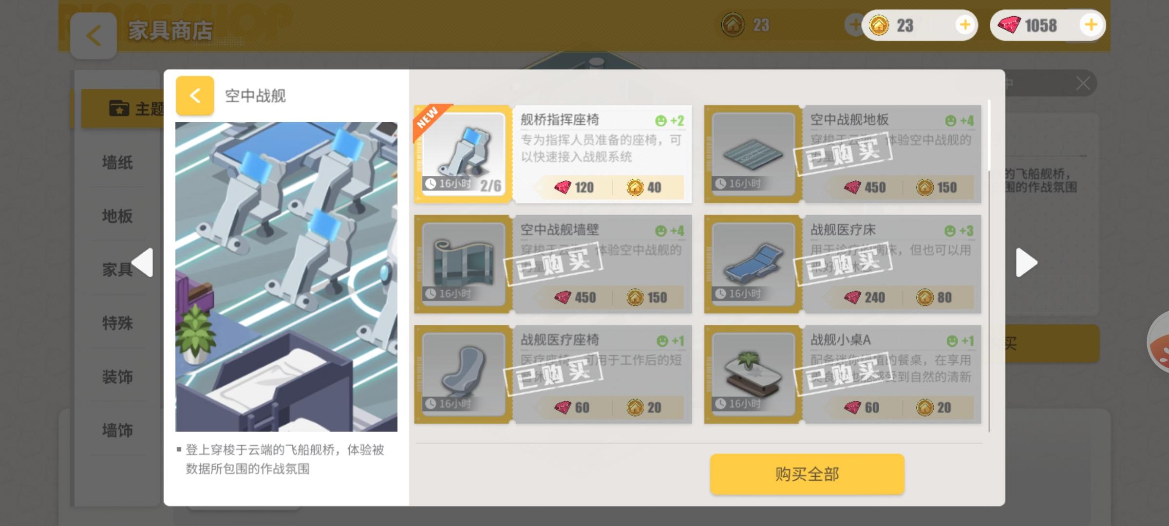Add more gold coins with plus icon

tap(965, 25)
